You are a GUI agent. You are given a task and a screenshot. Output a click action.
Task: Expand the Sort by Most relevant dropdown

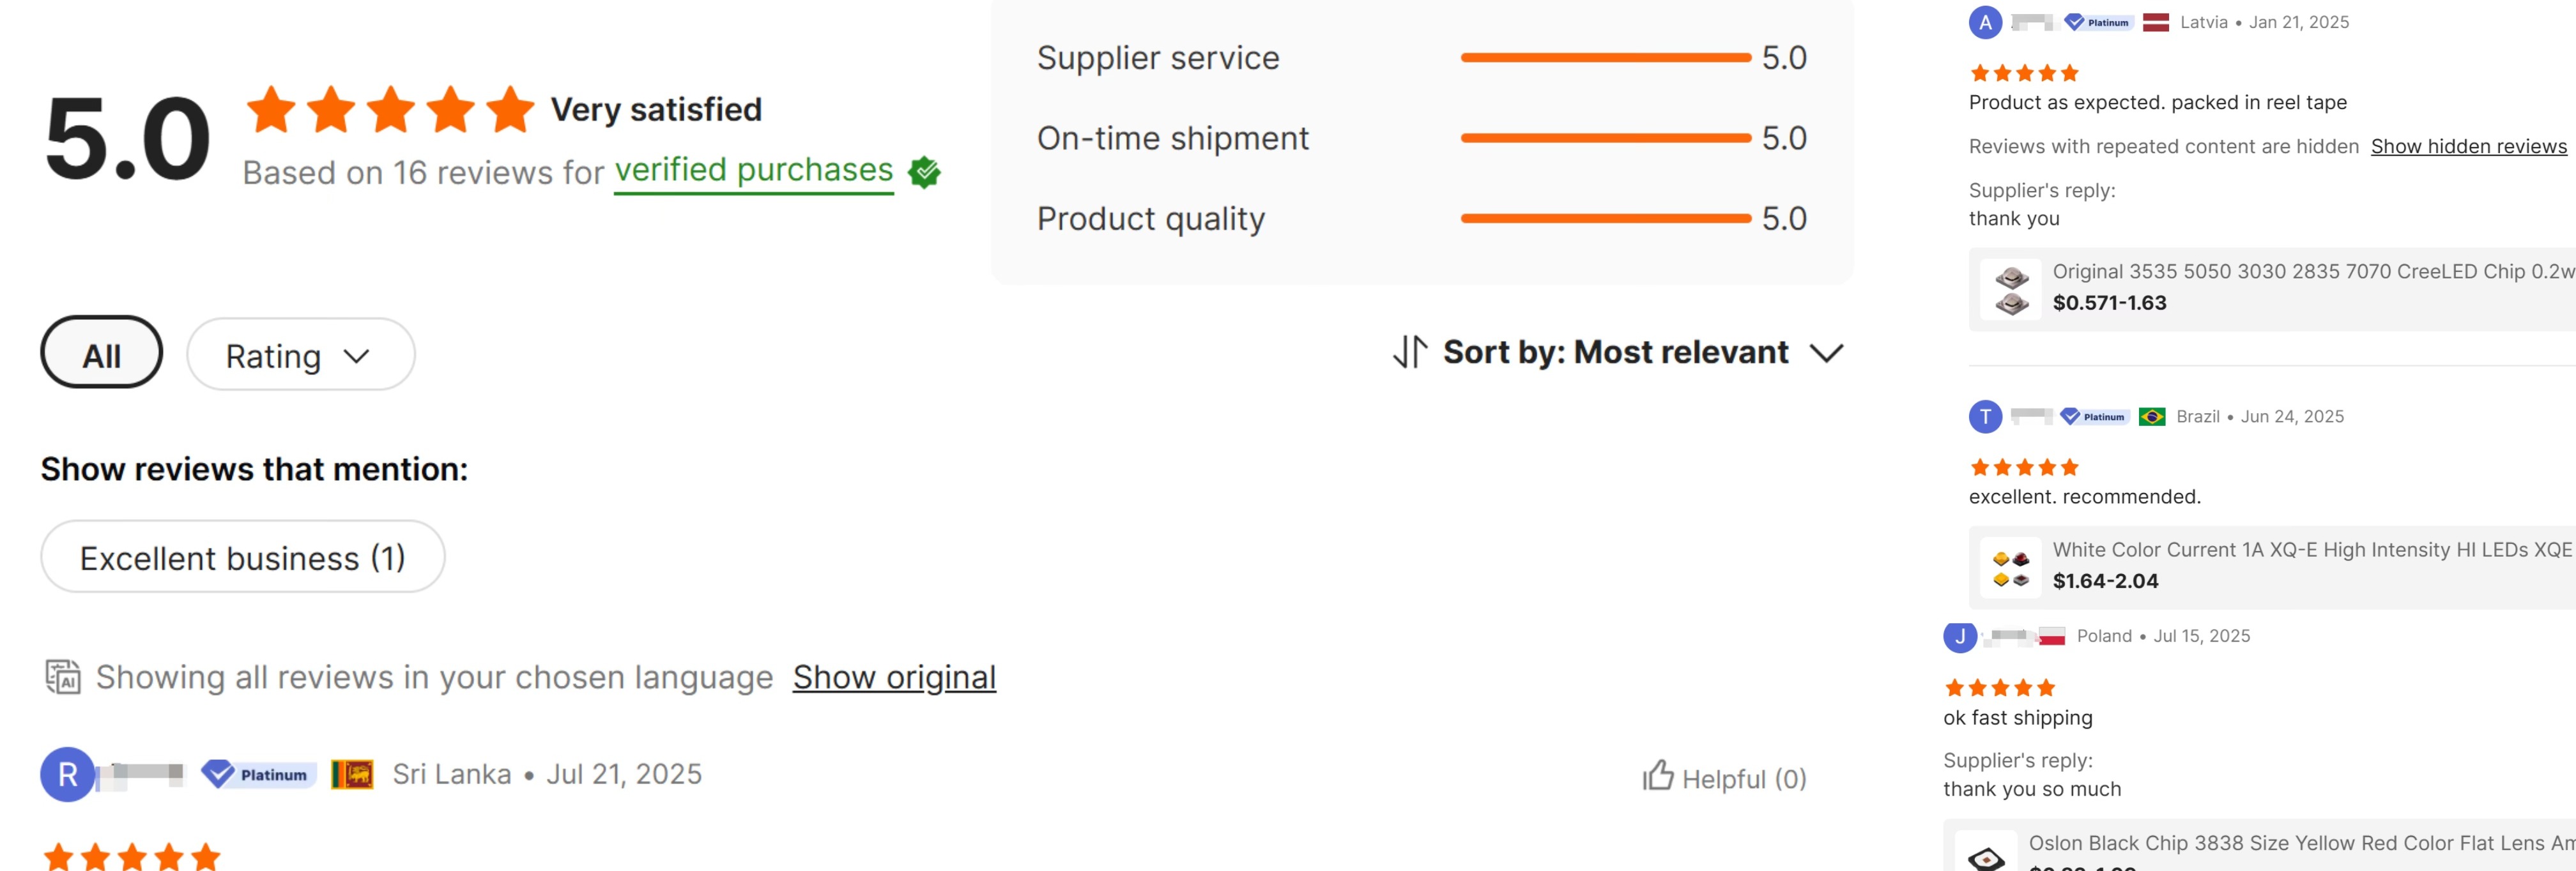[1617, 352]
